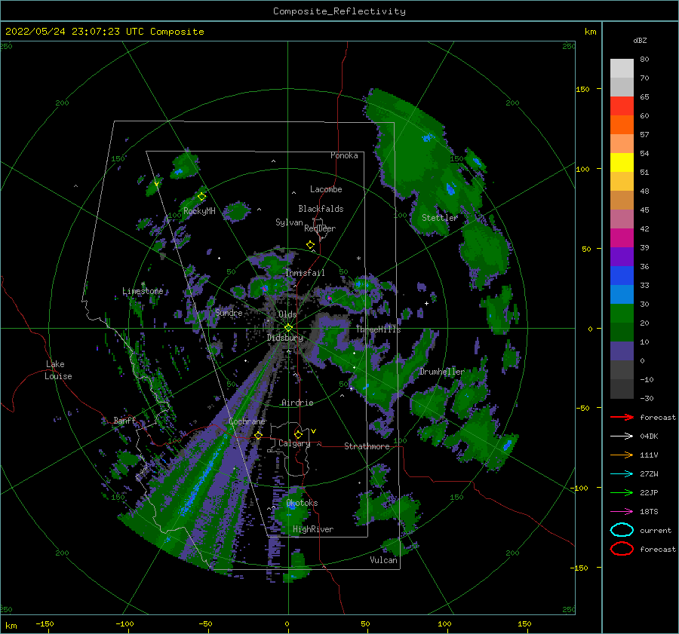This screenshot has width=679, height=634.
Task: Click the Cochrane city label
Action: tap(247, 421)
